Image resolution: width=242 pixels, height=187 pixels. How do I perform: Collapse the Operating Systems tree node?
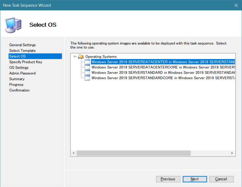tap(75, 56)
